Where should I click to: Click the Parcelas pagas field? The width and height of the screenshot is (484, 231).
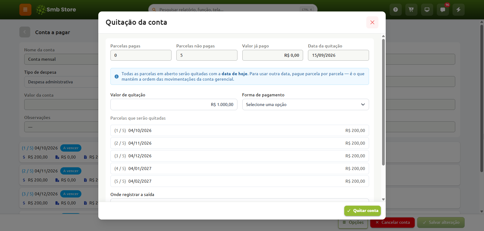141,55
